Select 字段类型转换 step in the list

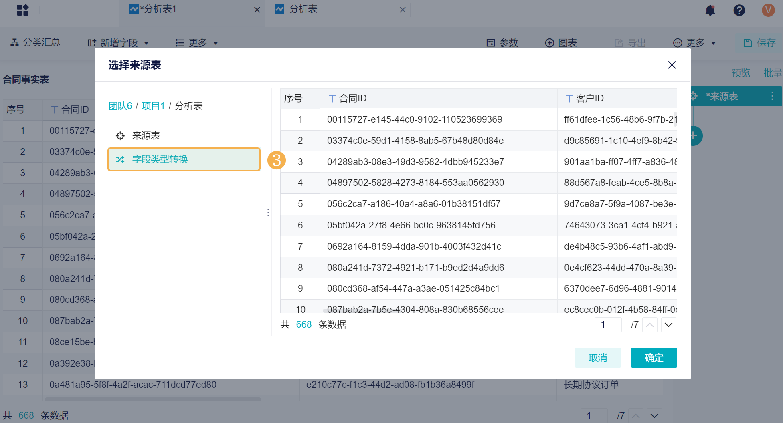(184, 159)
